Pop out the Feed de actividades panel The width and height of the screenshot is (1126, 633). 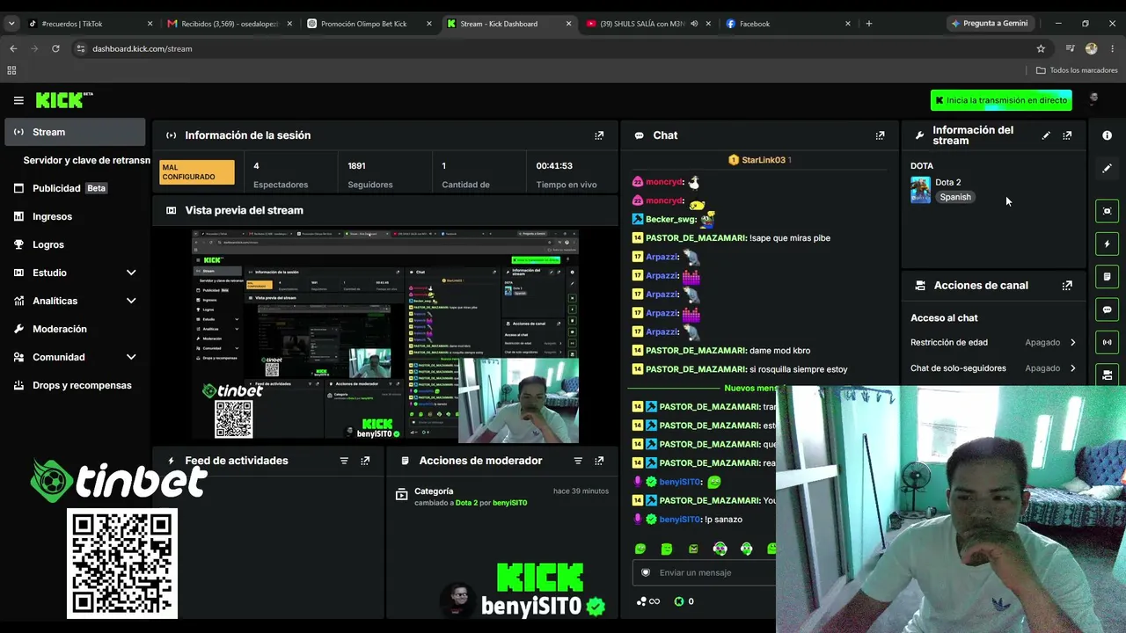[x=365, y=461]
